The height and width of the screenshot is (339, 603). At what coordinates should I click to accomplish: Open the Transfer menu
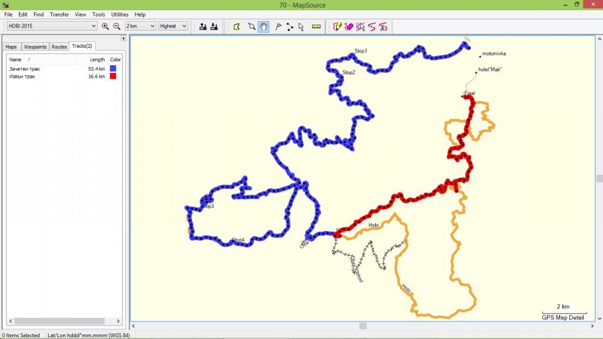[x=59, y=14]
